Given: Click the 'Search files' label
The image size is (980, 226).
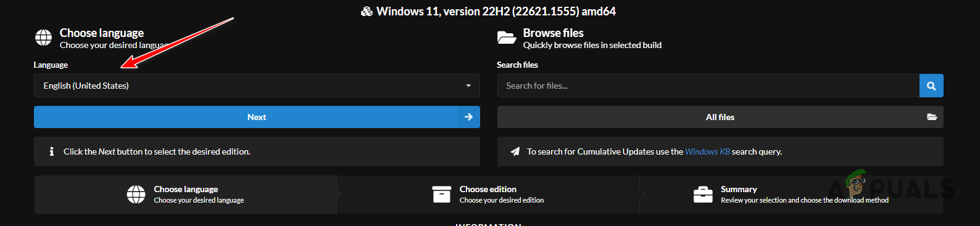Looking at the screenshot, I should coord(517,65).
